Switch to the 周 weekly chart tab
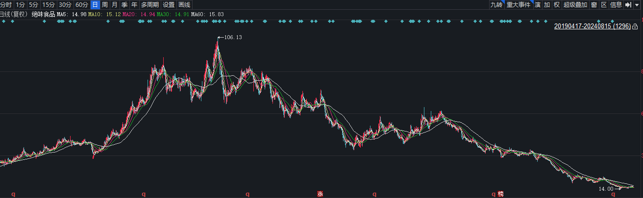 point(105,5)
